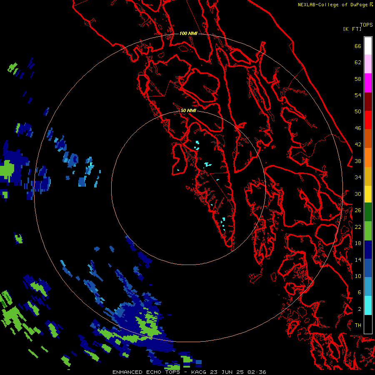This screenshot has height=375, width=375.
Task: Click the black TH threshold swatch
Action: coord(368,324)
